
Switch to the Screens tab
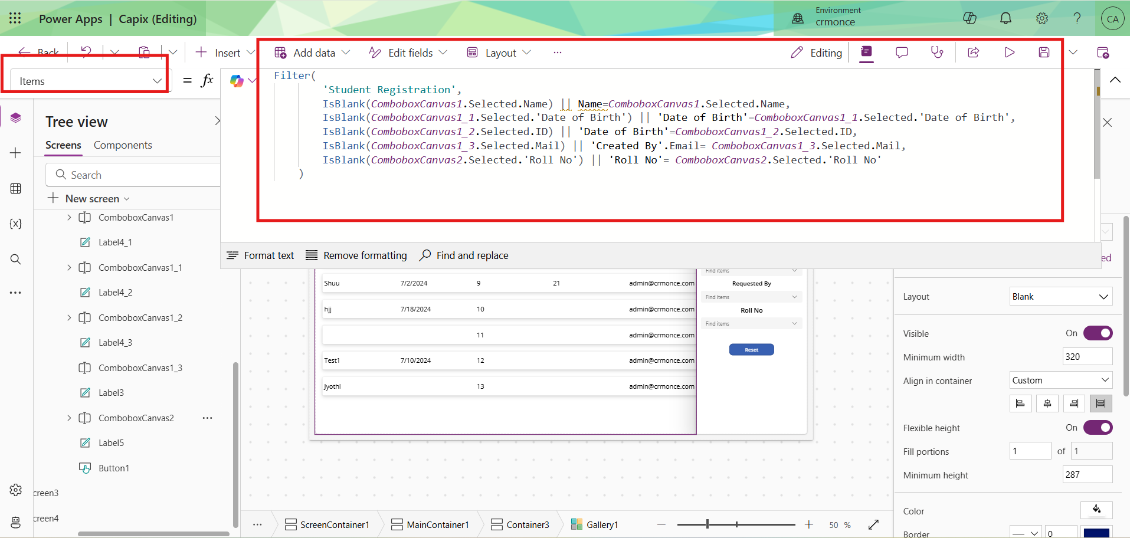63,145
